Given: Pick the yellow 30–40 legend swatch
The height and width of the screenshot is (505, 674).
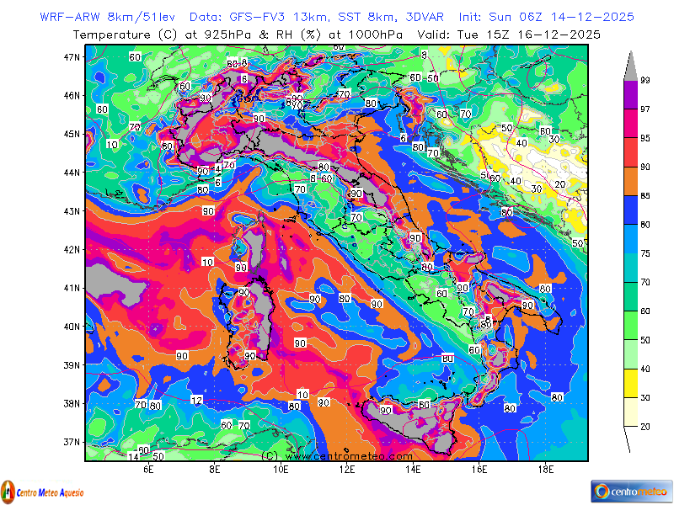Looking at the screenshot, I should (631, 383).
